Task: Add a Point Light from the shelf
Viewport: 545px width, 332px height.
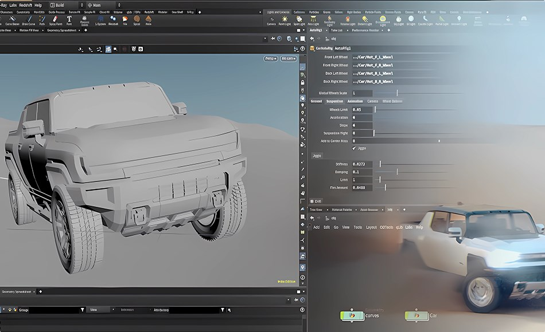Action: (285, 21)
